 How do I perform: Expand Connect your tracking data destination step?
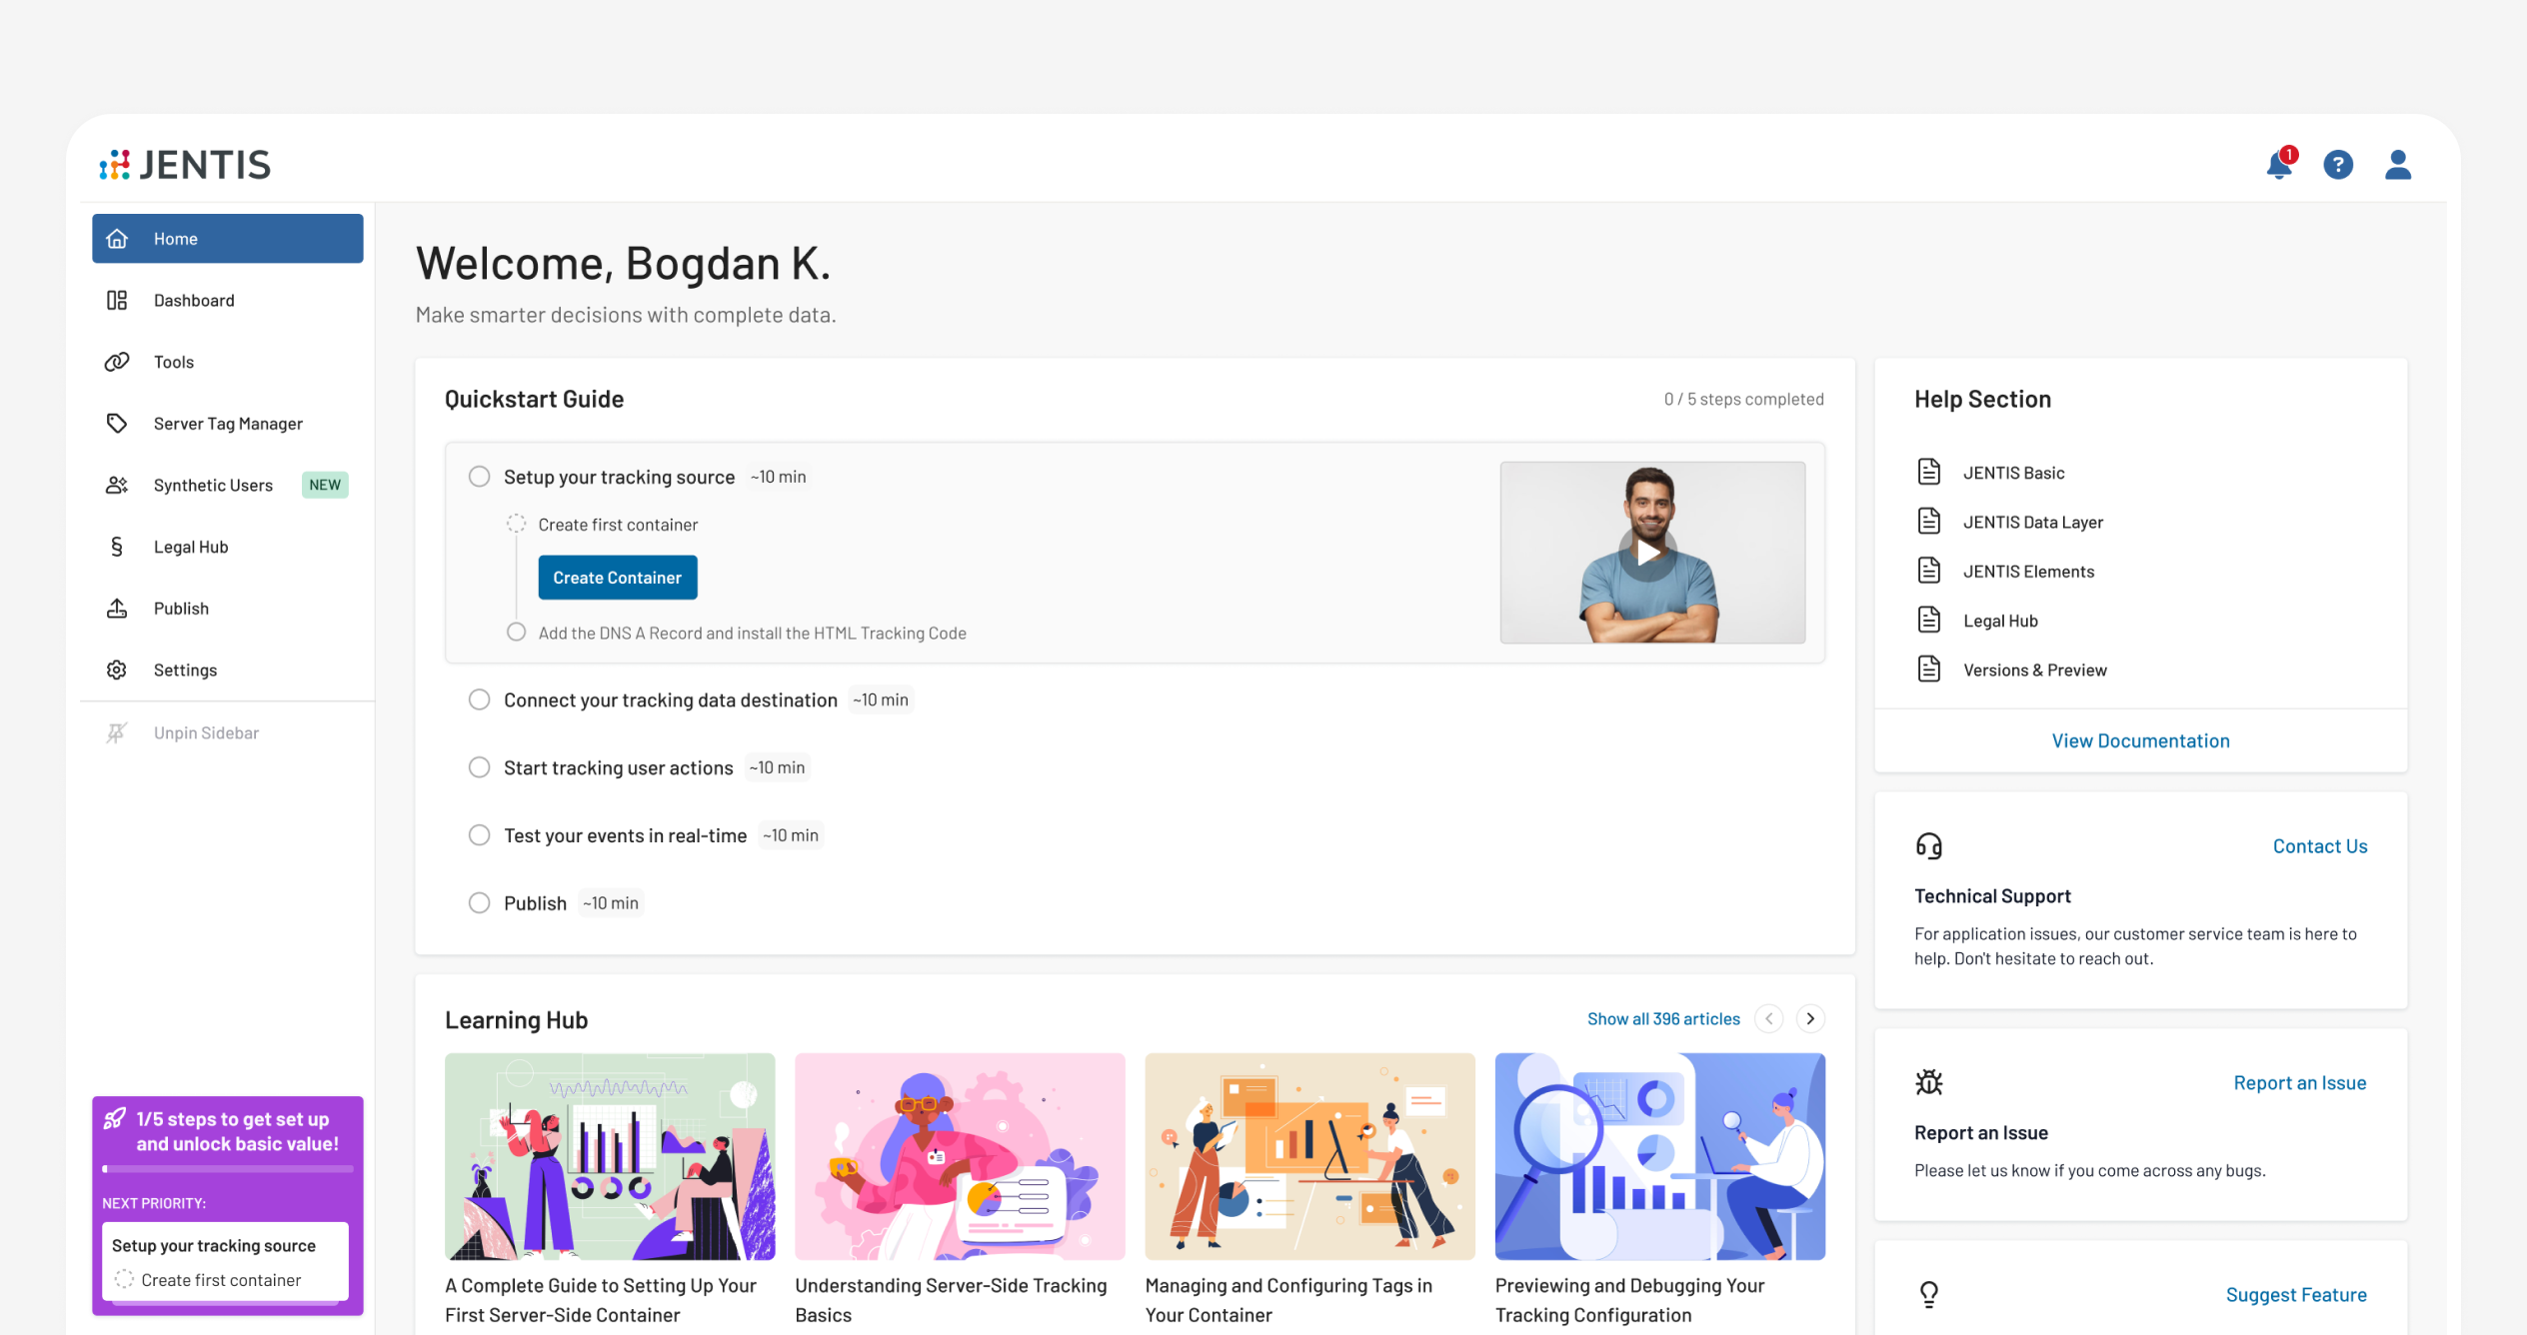(670, 699)
